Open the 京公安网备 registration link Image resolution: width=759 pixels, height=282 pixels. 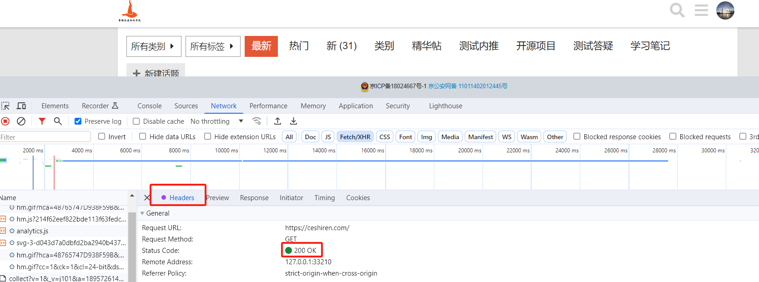[468, 86]
